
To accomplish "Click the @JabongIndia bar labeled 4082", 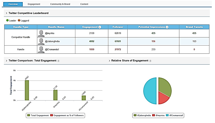I will pos(27,90).
